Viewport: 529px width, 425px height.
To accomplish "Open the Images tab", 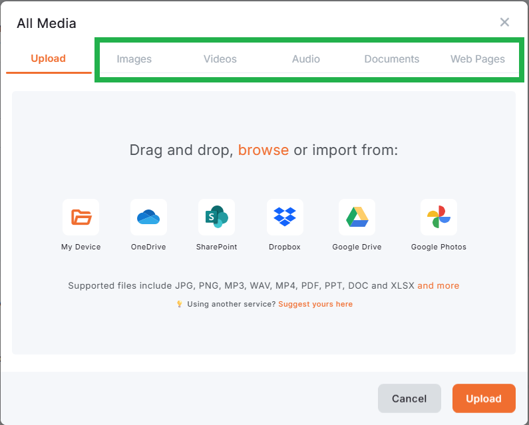I will [x=134, y=59].
